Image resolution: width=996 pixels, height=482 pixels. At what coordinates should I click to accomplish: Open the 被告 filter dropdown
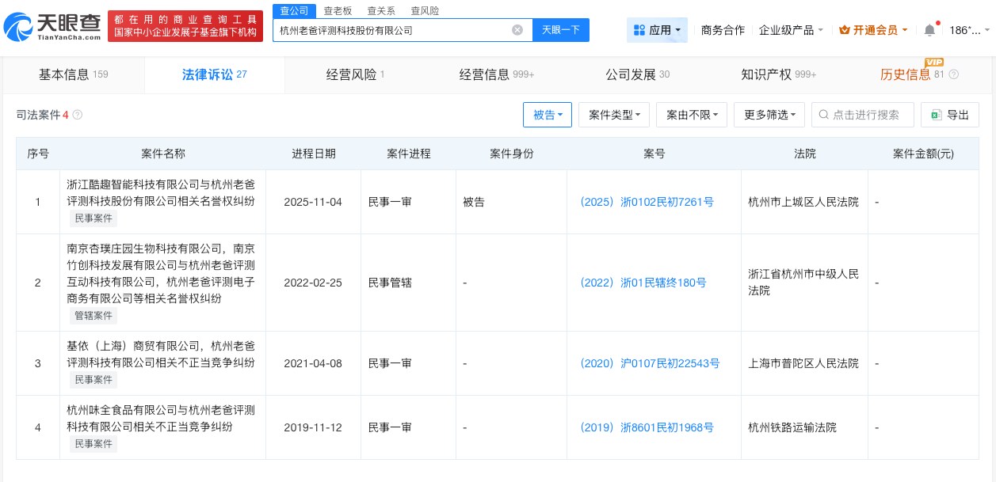click(547, 115)
